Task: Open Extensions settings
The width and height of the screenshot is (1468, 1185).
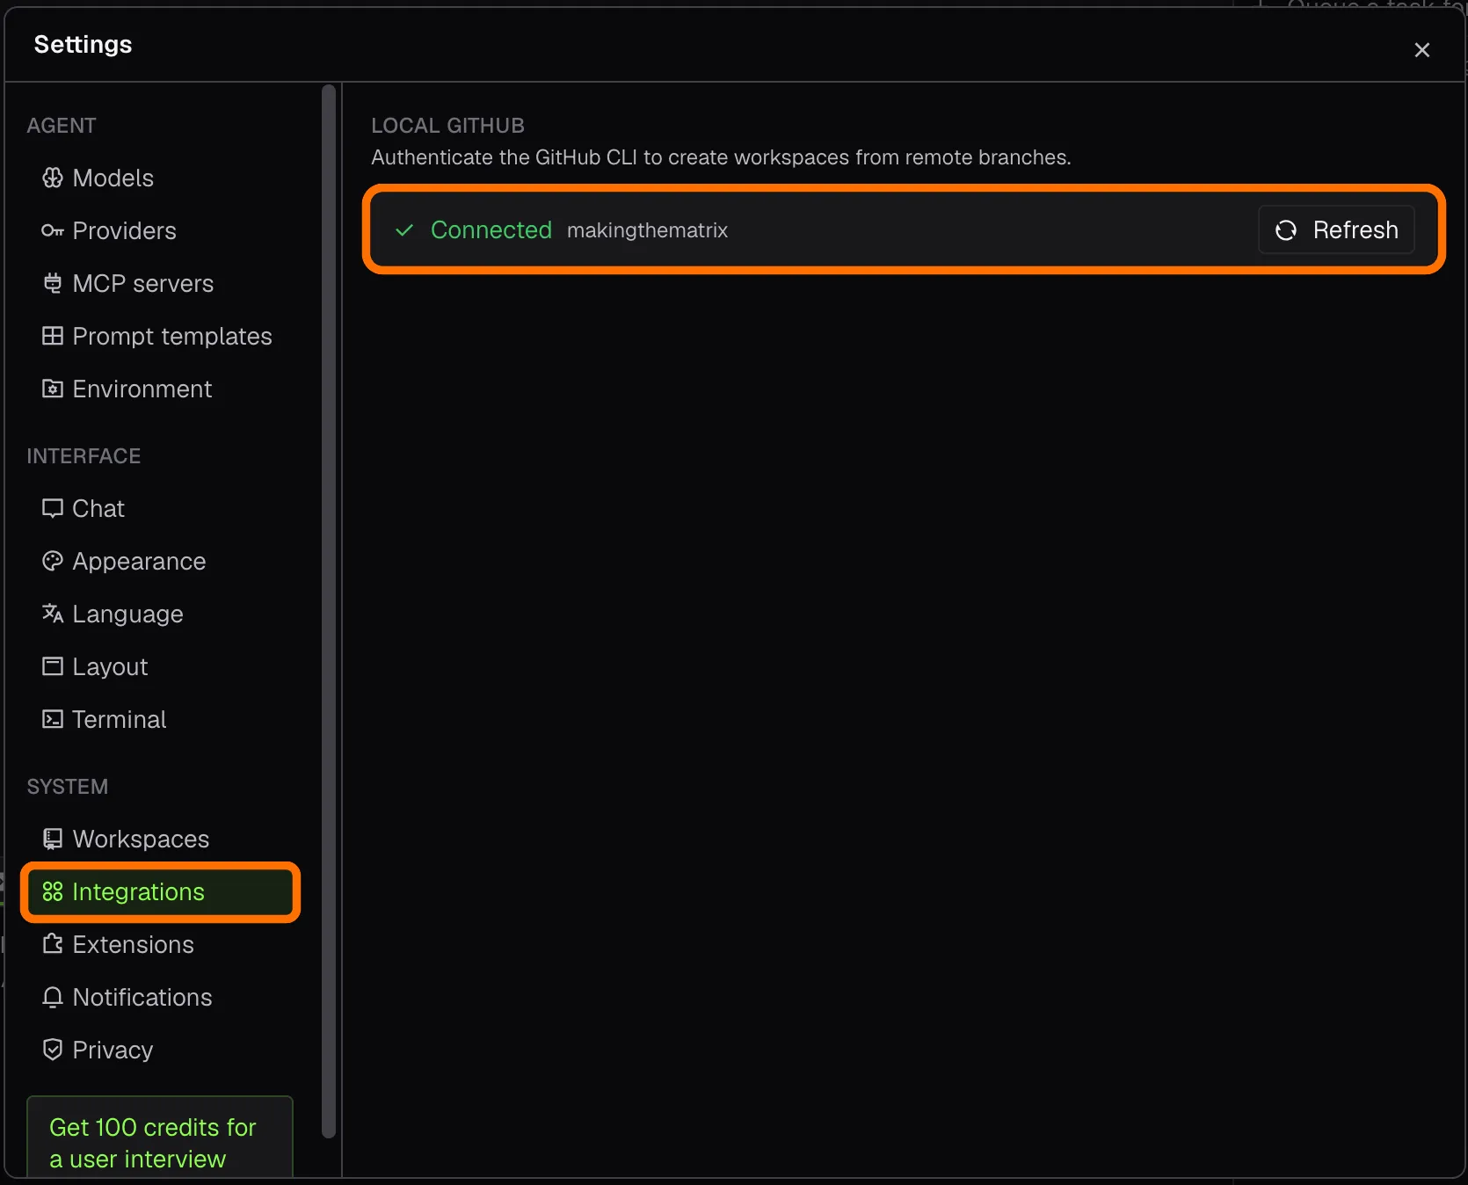Action: [159, 944]
